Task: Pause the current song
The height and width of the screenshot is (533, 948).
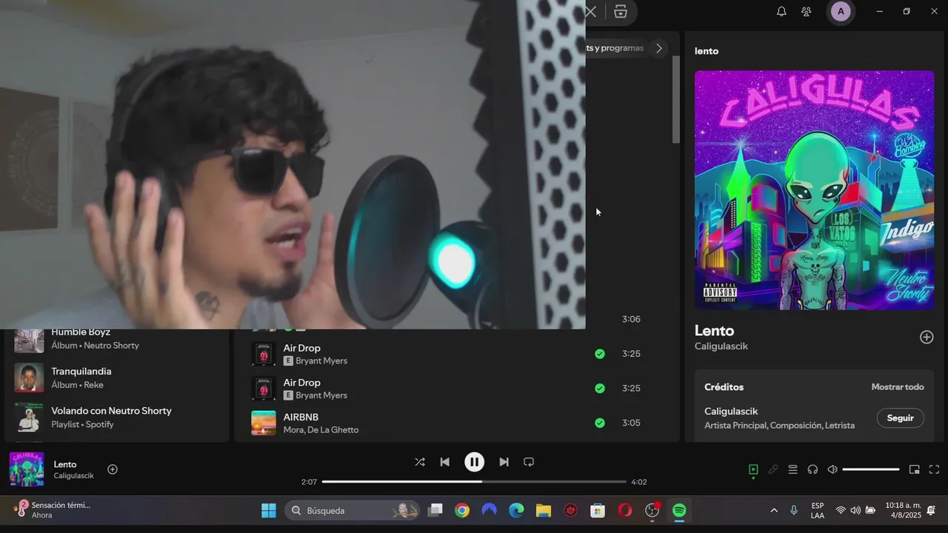Action: tap(474, 462)
